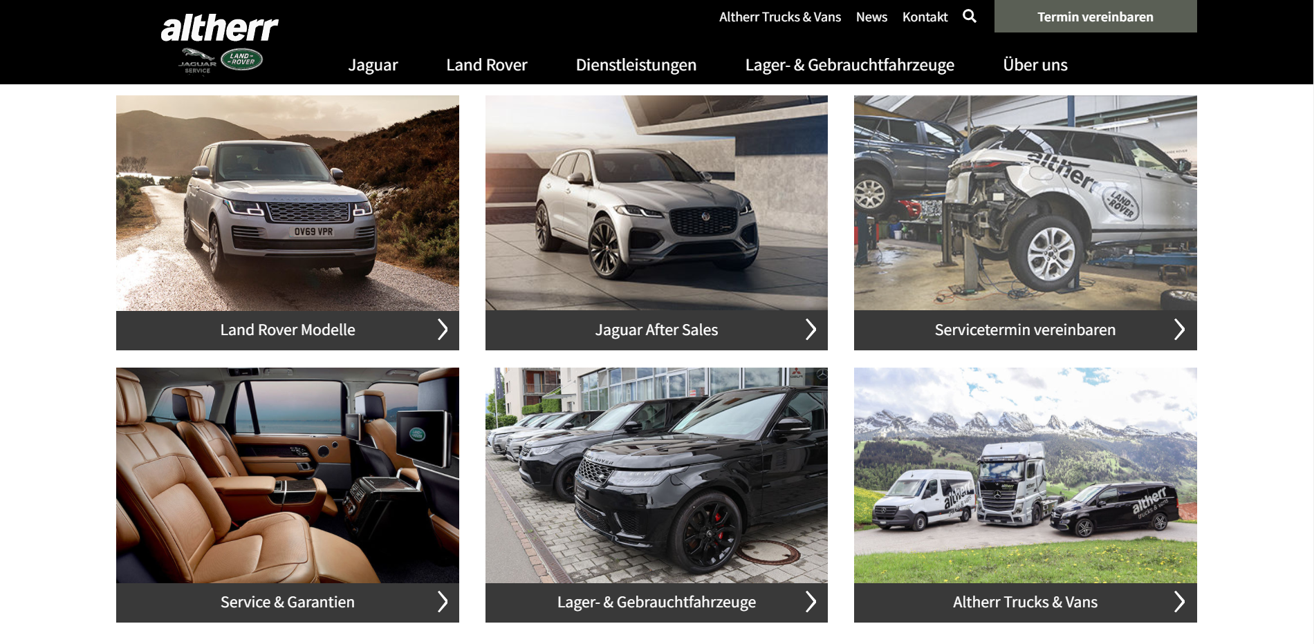Screen dimensions: 1314x644
Task: Click the Altherr logo
Action: 219,28
